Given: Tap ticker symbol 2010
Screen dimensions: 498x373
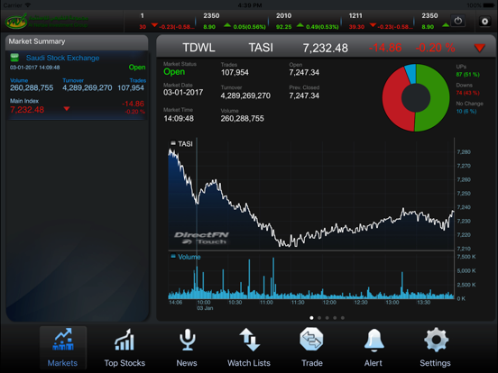Looking at the screenshot, I should tap(283, 15).
